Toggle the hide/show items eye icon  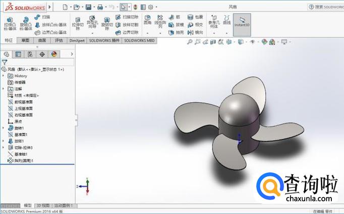click(252, 42)
